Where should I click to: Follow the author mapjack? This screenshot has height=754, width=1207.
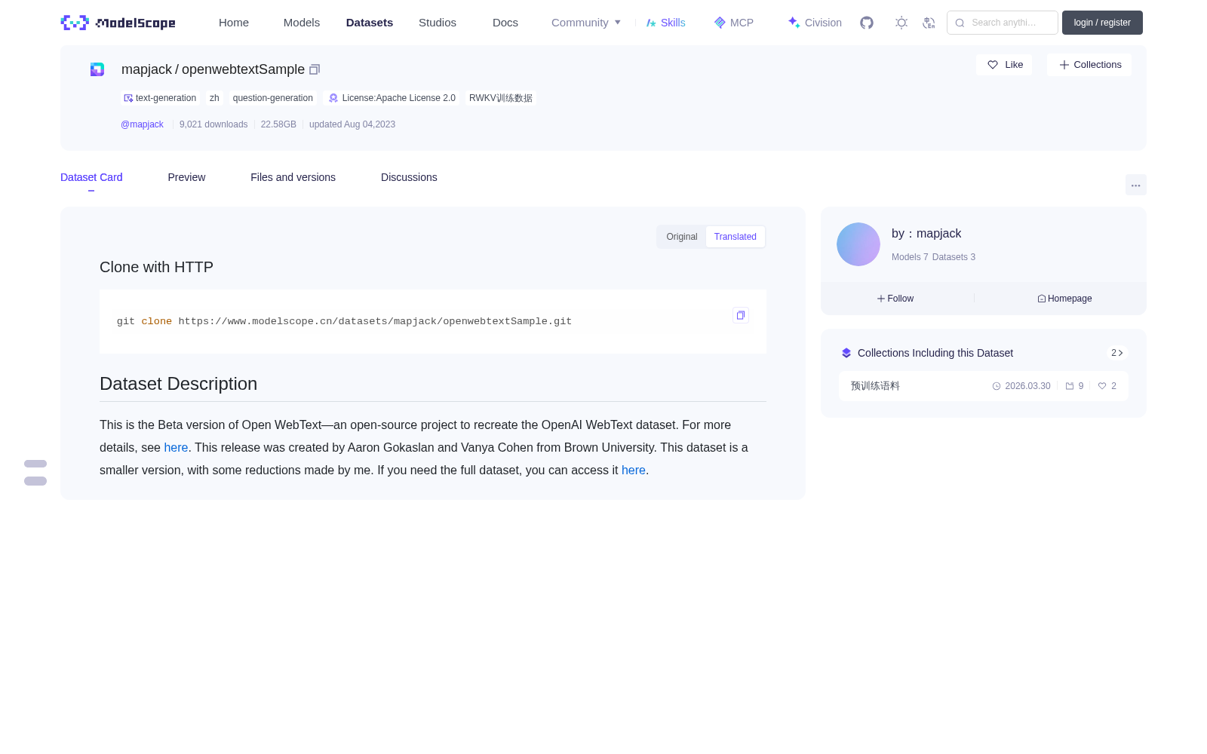tap(895, 299)
